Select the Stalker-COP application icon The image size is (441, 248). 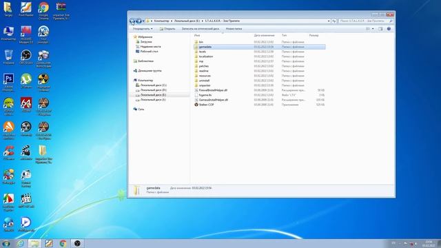(x=196, y=105)
